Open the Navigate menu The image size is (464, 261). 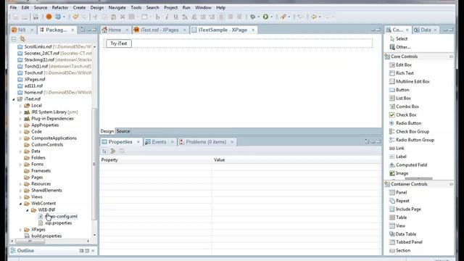point(117,7)
